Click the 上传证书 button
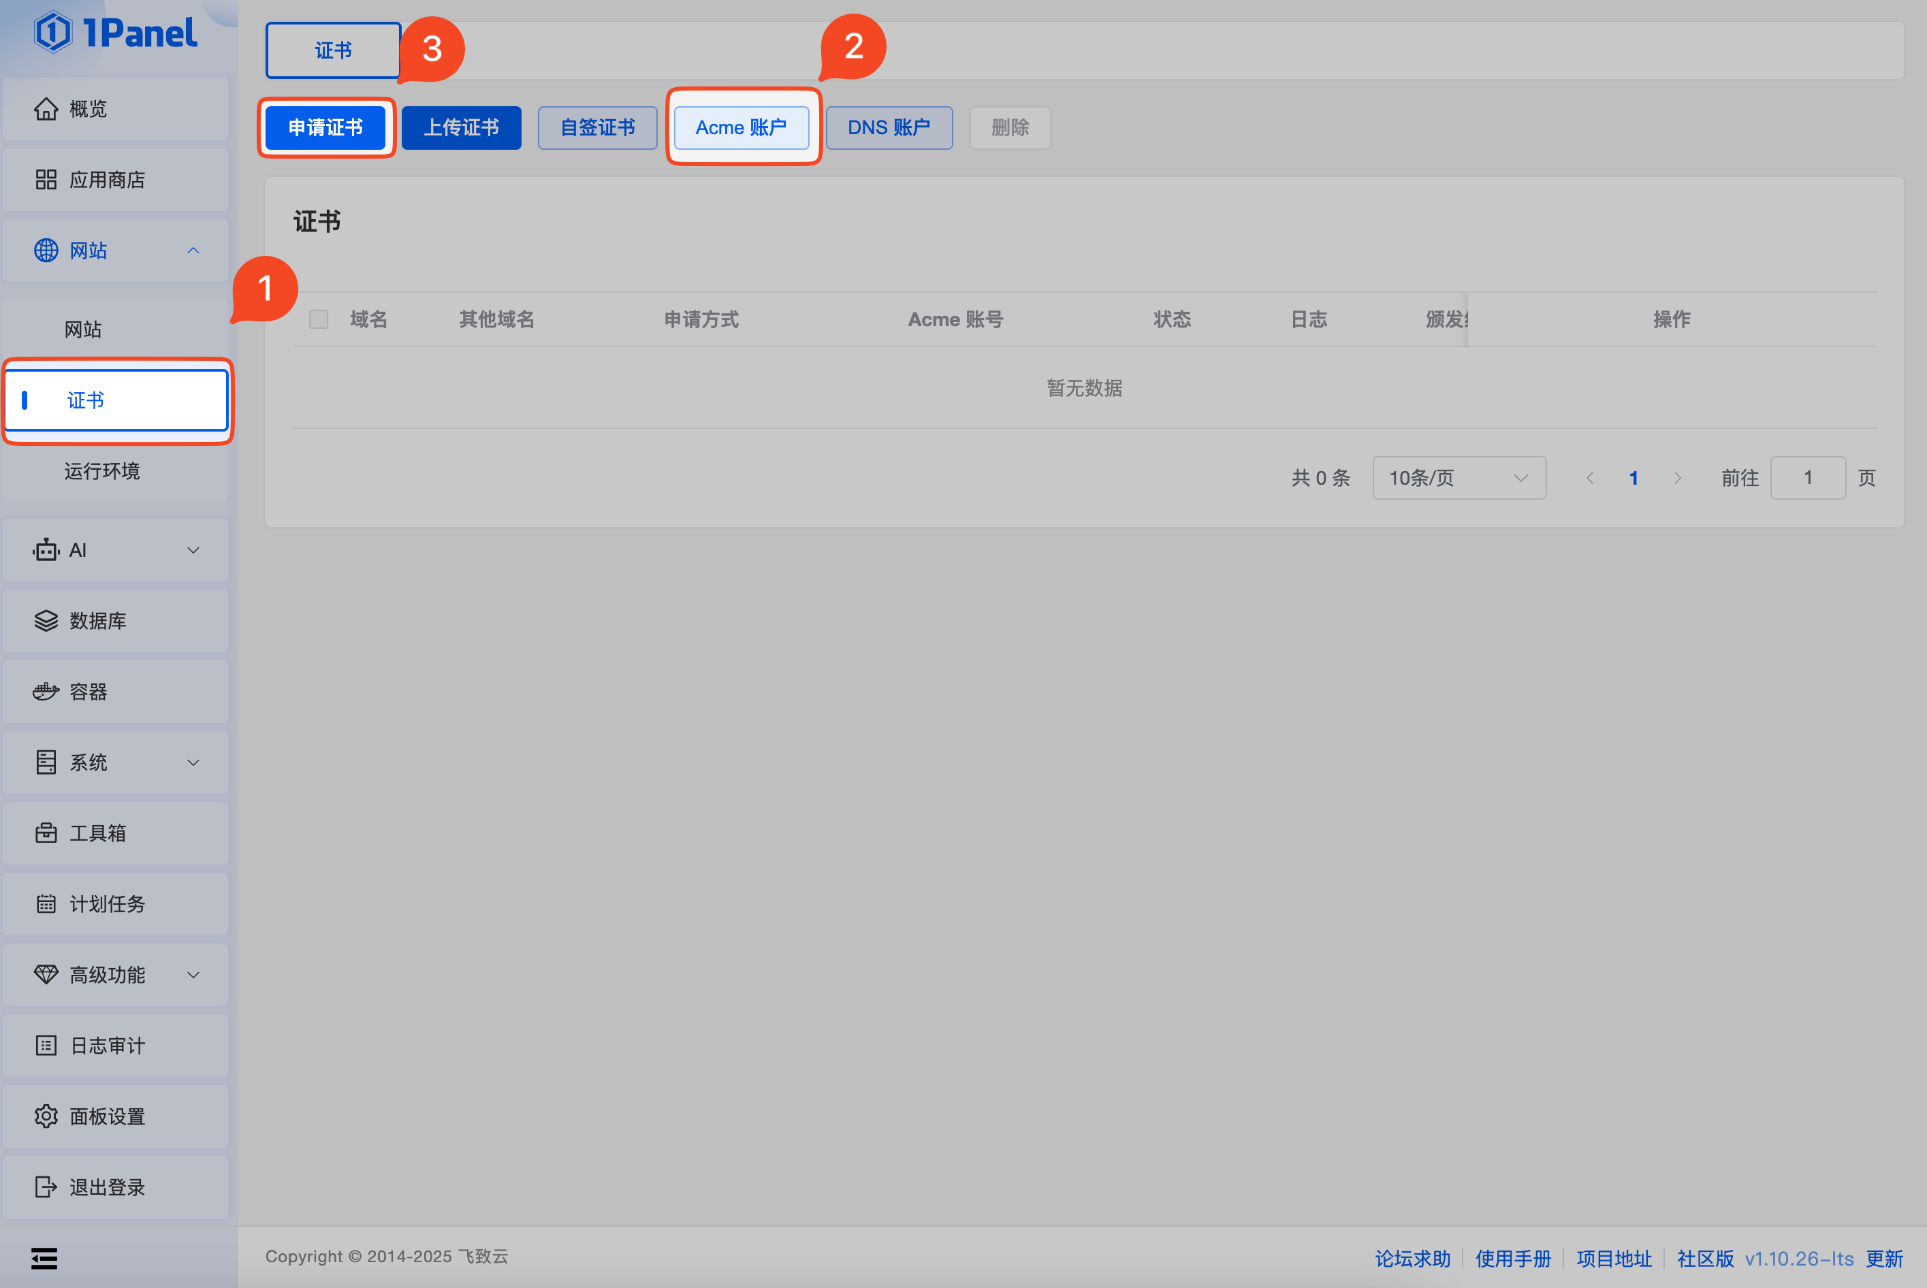The width and height of the screenshot is (1927, 1288). pos(461,128)
